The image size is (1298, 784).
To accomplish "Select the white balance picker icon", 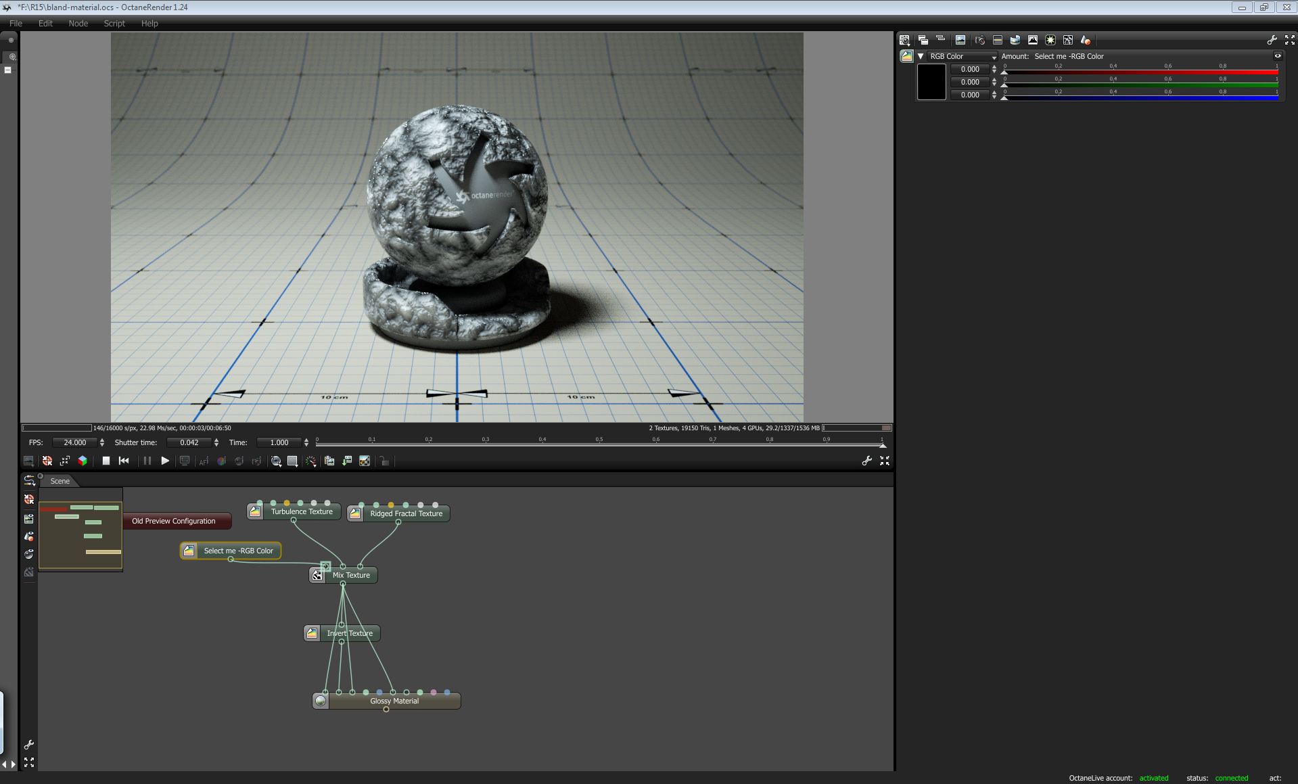I will [221, 461].
